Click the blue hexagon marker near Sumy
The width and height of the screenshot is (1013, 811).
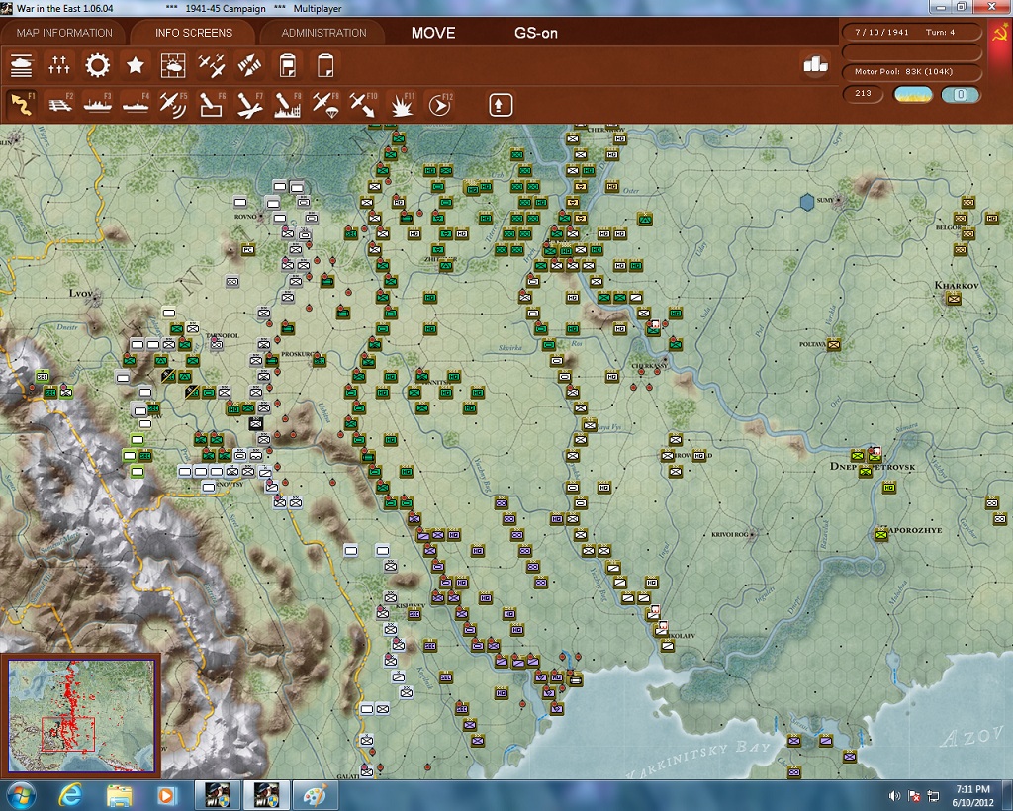(x=807, y=202)
